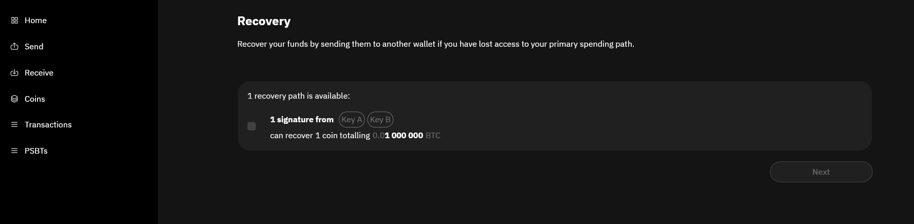Click the "1 signature from" label
The width and height of the screenshot is (914, 224).
302,120
